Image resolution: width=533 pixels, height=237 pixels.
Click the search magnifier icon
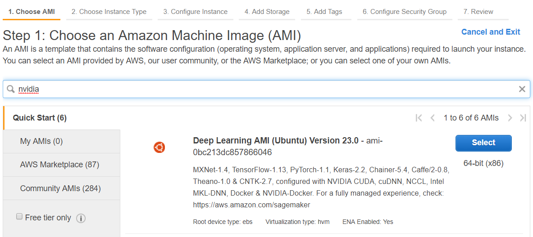tap(11, 89)
